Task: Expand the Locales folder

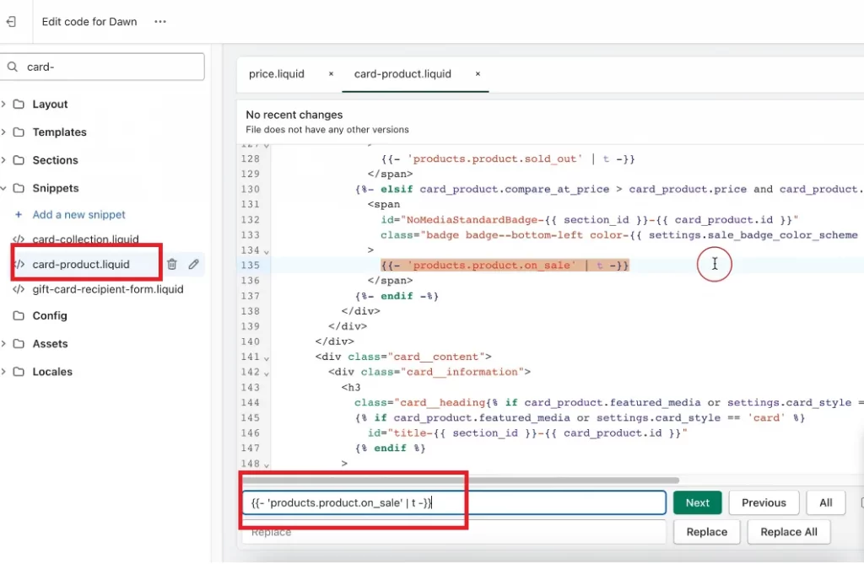Action: click(3, 372)
